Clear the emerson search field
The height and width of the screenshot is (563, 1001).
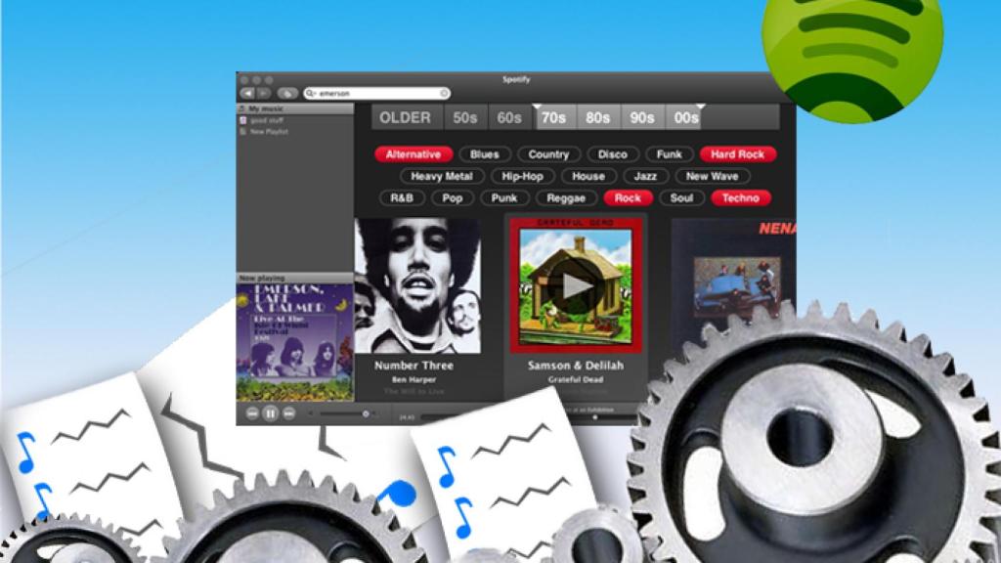(444, 93)
